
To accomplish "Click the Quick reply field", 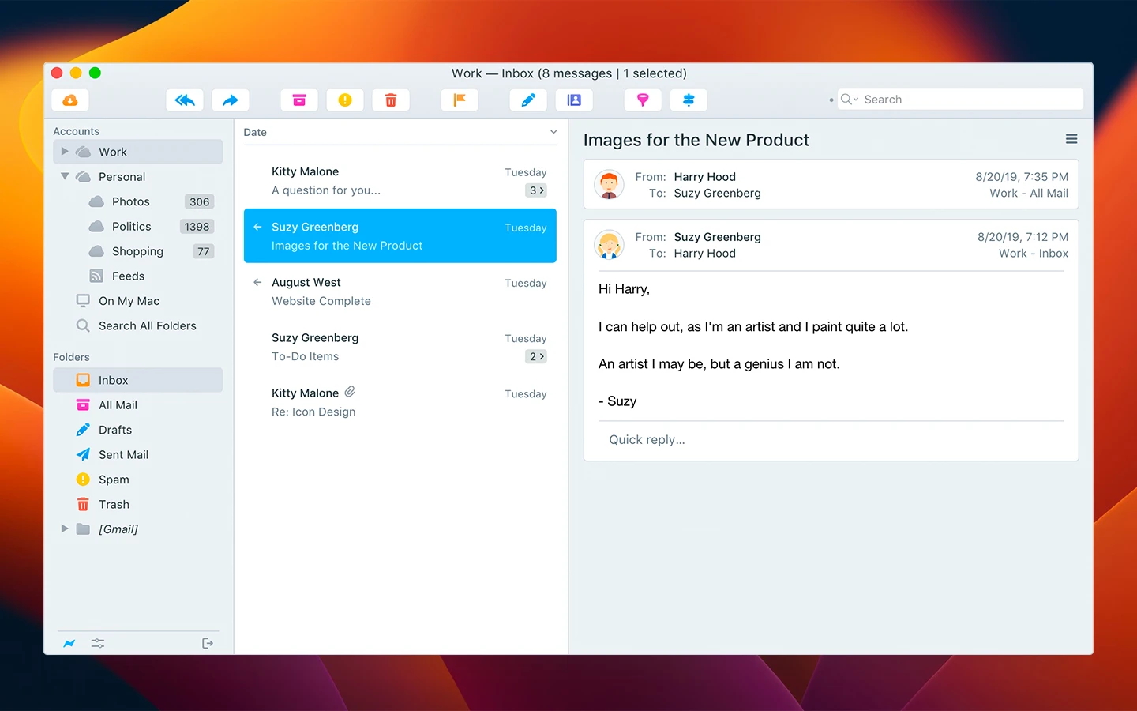I will click(829, 440).
